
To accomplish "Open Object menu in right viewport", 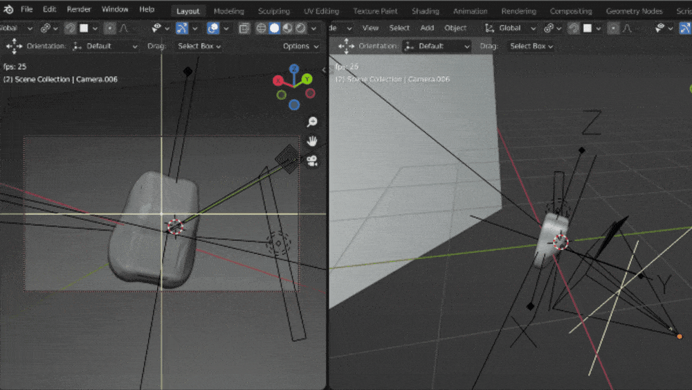I will (x=455, y=28).
